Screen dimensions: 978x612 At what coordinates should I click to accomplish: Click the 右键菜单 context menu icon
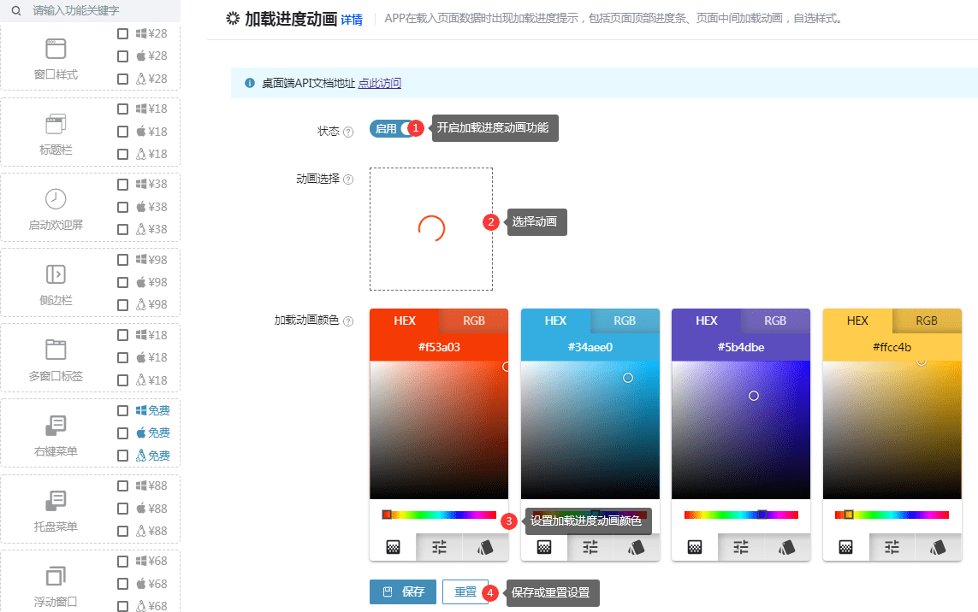point(56,425)
